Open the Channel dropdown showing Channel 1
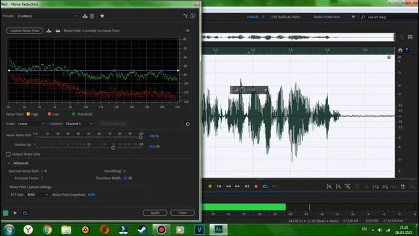Screen dimensions: 419x236 79,124
